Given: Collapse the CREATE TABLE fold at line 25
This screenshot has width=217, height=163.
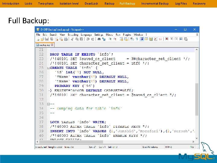Looking at the screenshot, I should (x=49, y=68).
